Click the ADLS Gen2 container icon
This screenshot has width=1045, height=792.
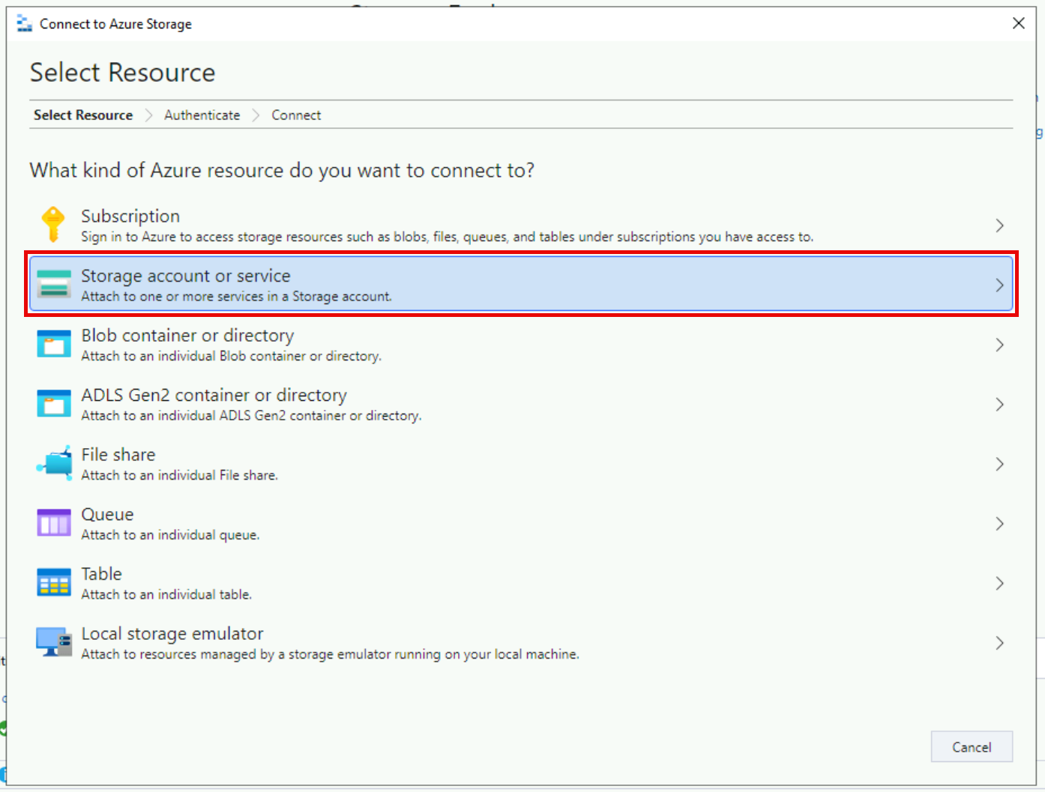pyautogui.click(x=54, y=404)
